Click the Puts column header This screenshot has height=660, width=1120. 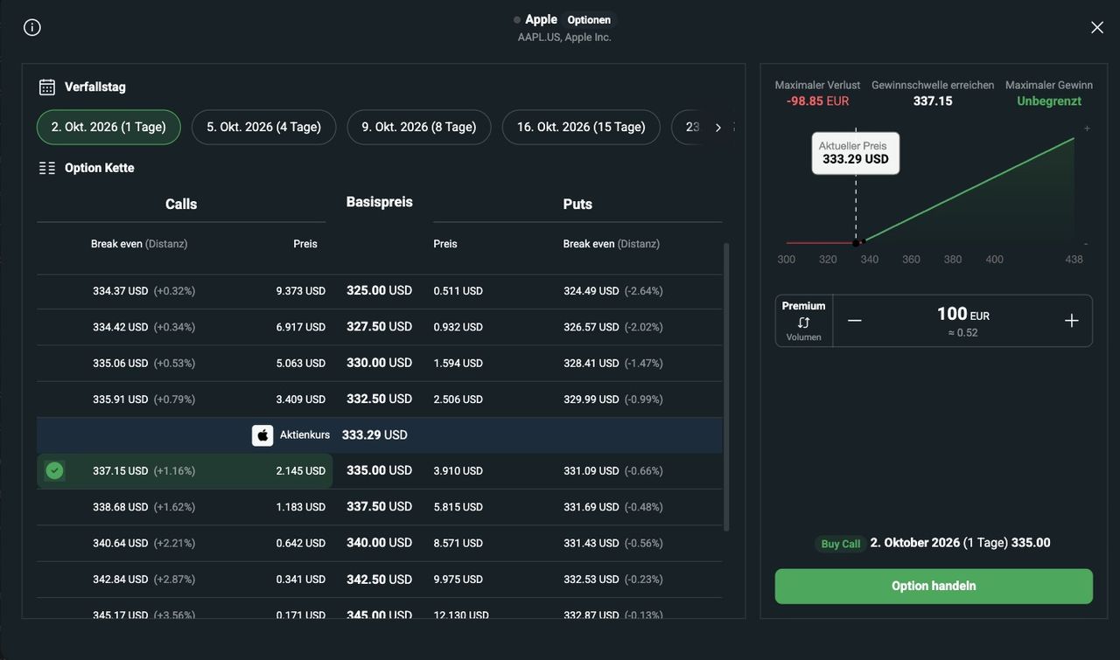coord(577,204)
